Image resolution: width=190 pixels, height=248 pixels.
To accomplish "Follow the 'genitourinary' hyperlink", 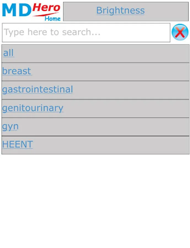I will [x=33, y=108].
